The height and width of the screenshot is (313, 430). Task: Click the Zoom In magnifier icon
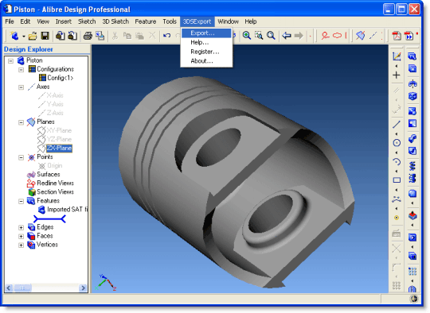(246, 36)
